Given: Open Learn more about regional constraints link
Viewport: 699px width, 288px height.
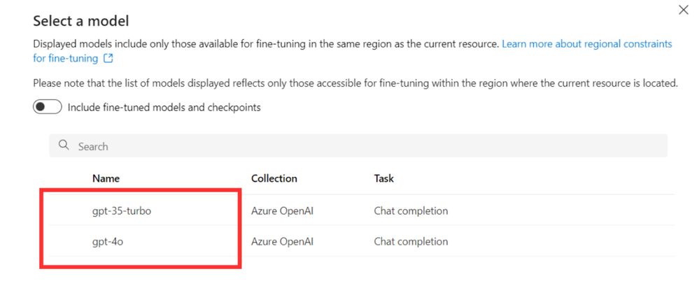Looking at the screenshot, I should tap(586, 44).
